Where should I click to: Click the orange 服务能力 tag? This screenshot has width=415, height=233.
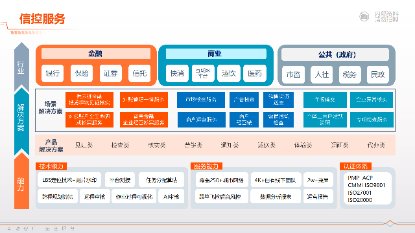pyautogui.click(x=206, y=166)
